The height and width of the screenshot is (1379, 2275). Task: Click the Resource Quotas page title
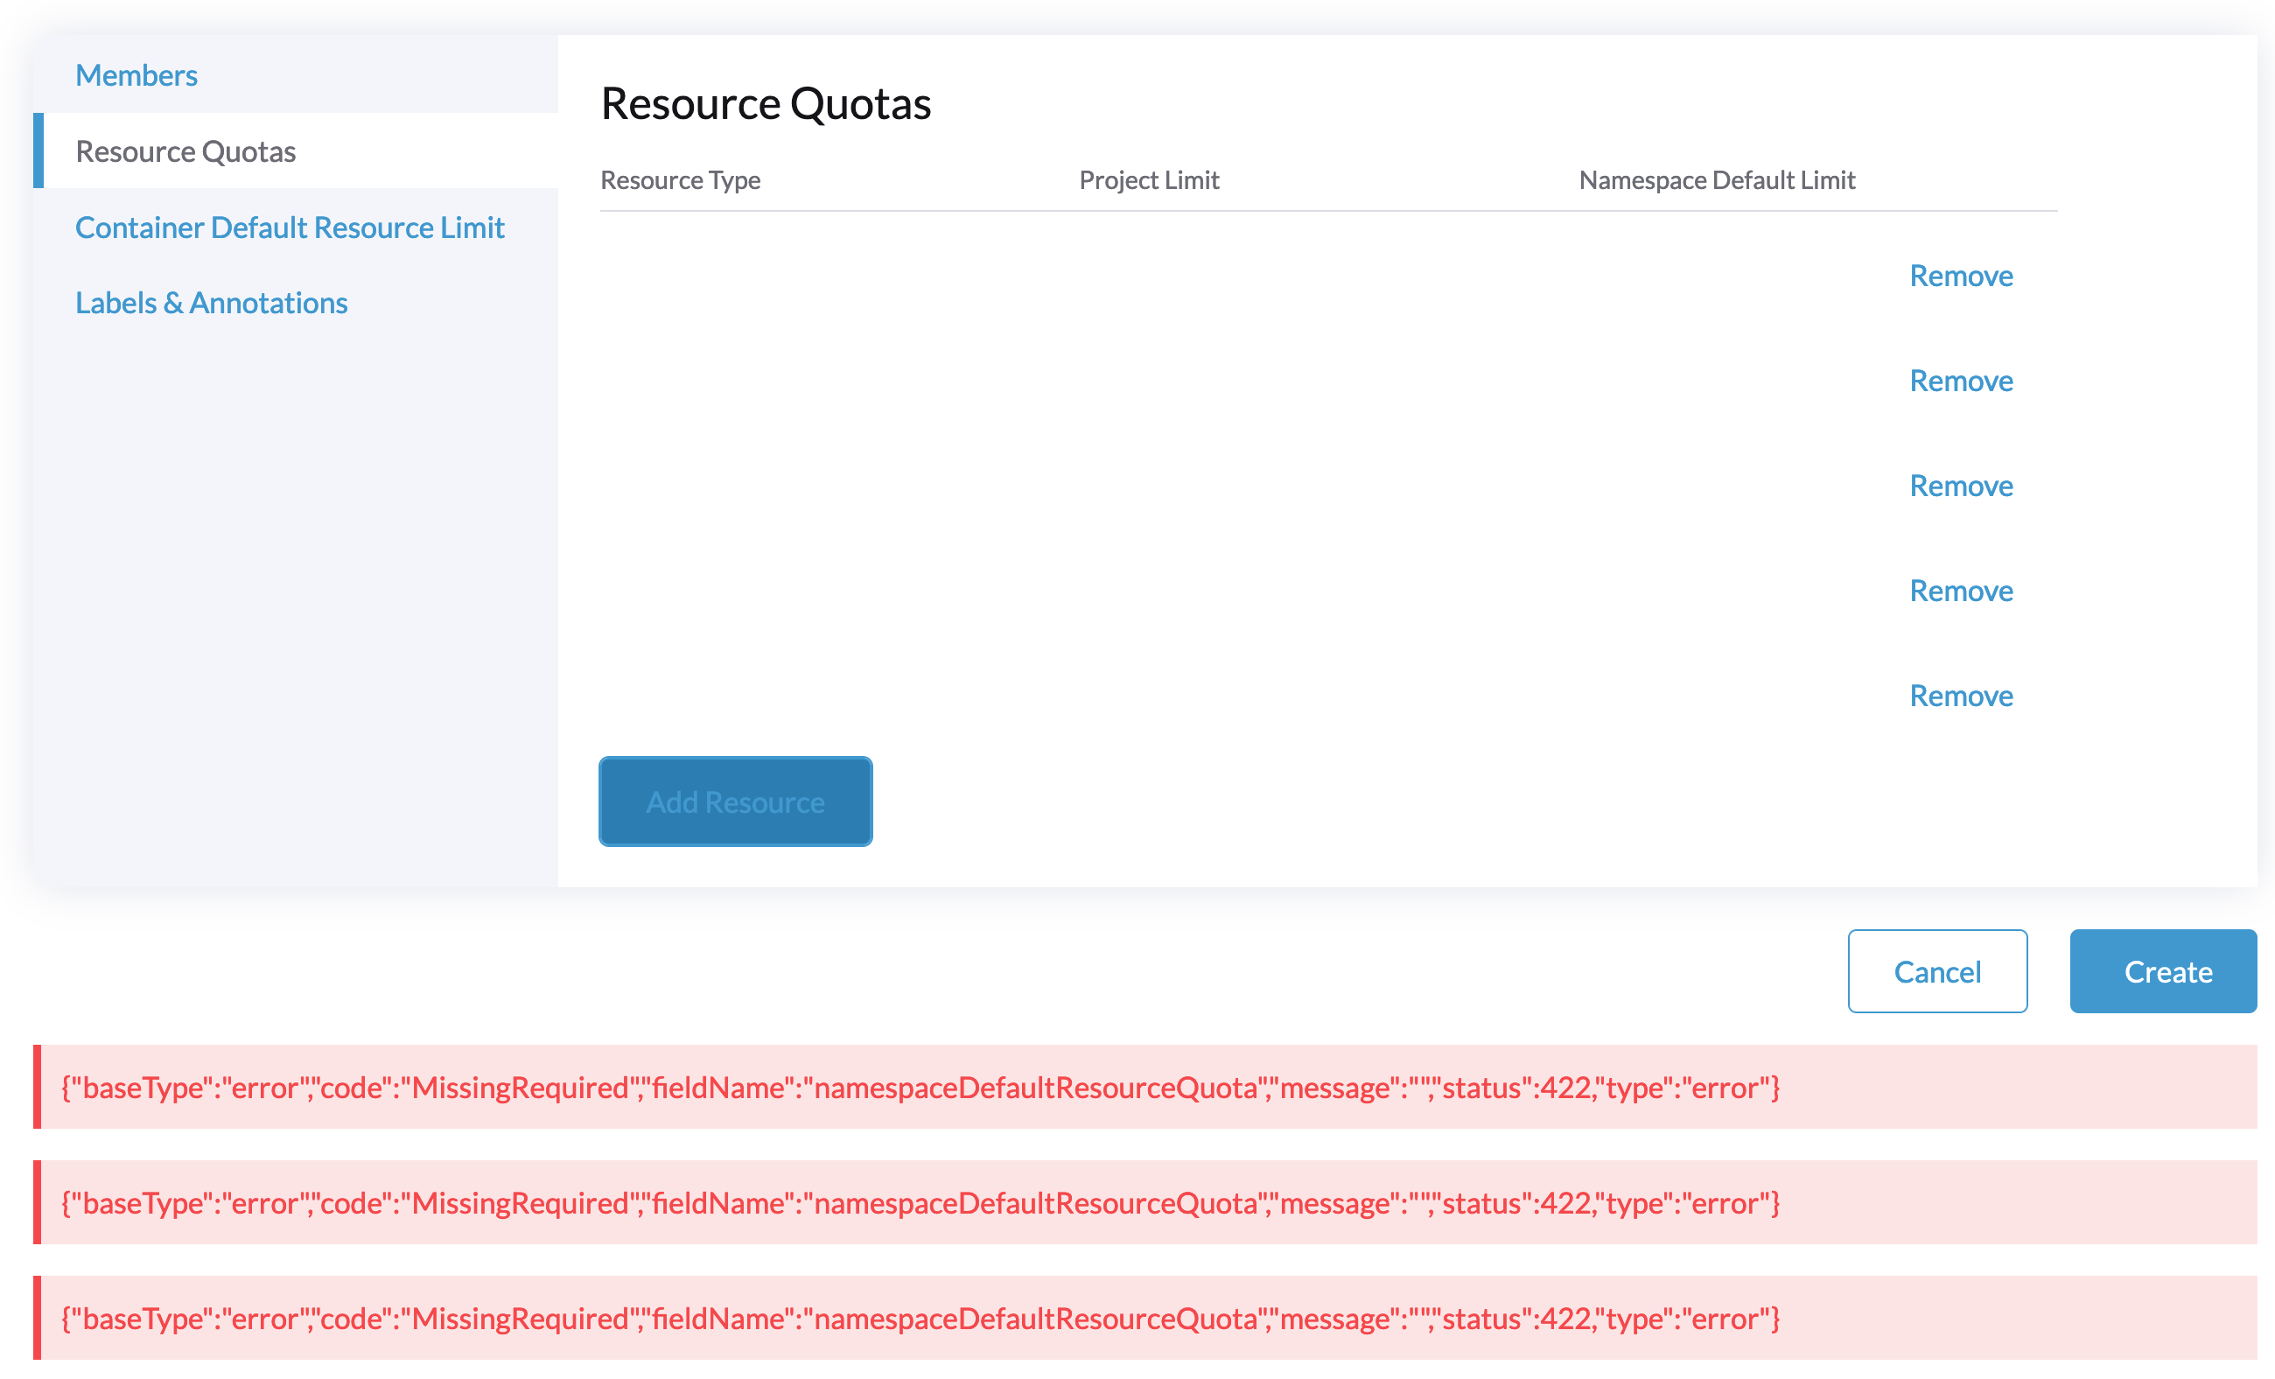[765, 102]
